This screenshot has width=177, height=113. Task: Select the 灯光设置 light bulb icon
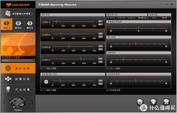[x=8, y=90]
